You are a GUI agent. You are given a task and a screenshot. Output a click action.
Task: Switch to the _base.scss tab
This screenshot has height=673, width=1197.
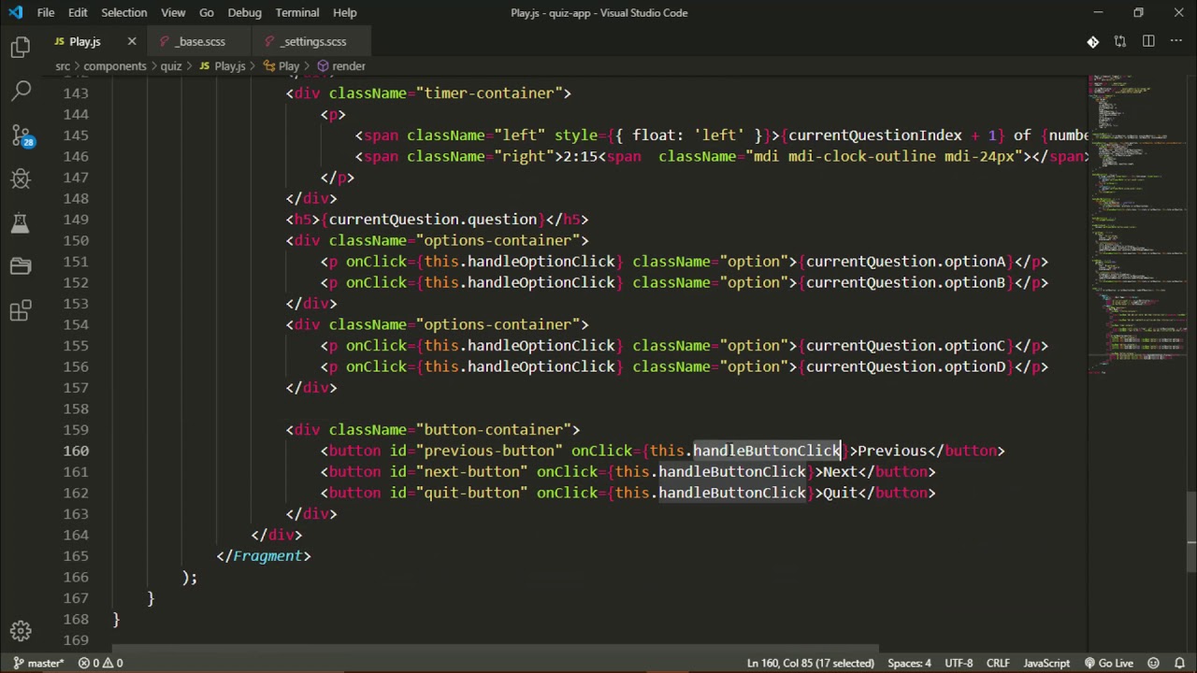click(x=201, y=41)
